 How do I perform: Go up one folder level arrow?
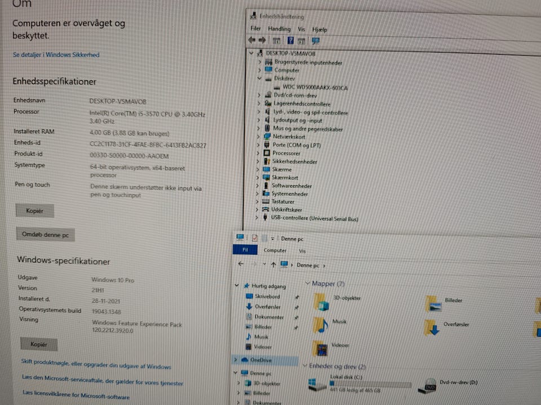pos(273,264)
